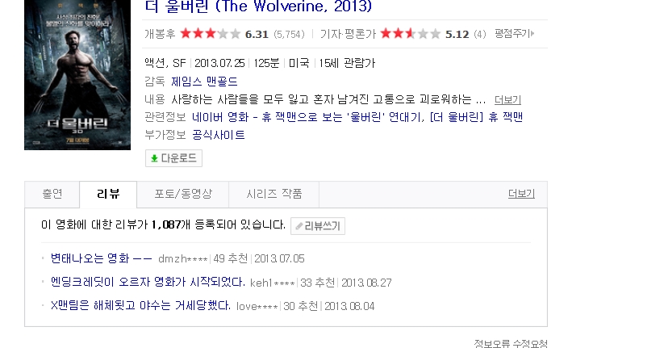The image size is (664, 348).
Task: Open review X맨팀은 해체됫고 야수는 거세당했다
Action: [140, 306]
